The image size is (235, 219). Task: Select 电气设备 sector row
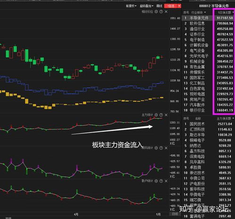point(208,51)
